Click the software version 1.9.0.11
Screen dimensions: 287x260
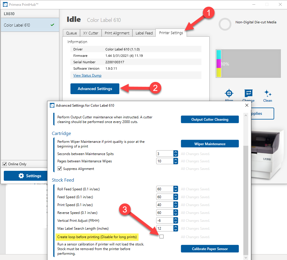point(111,68)
